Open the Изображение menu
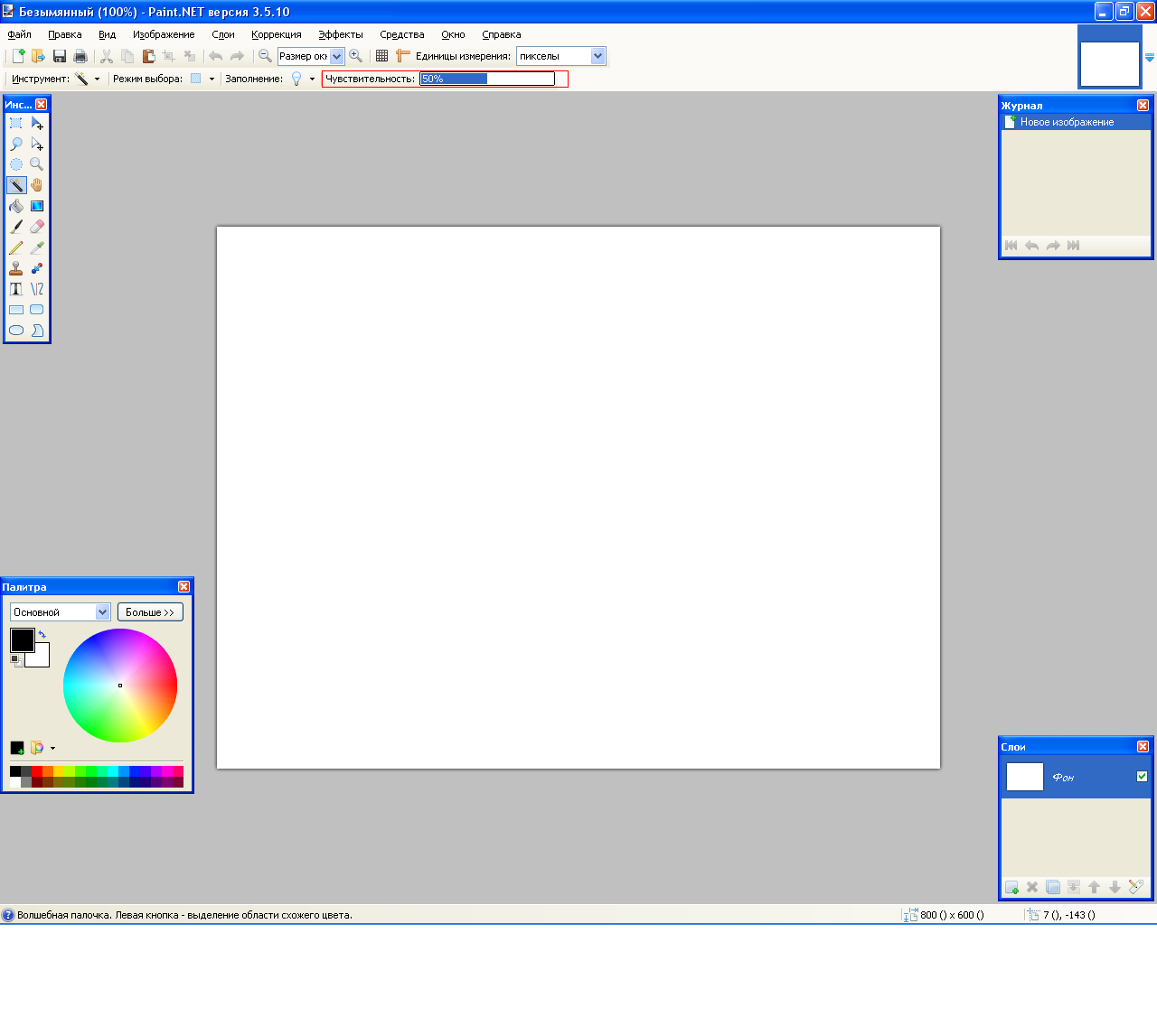The height and width of the screenshot is (1017, 1157). pos(164,35)
